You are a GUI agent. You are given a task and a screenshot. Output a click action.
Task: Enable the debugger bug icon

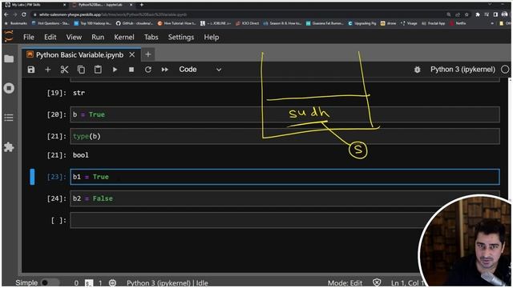point(417,70)
